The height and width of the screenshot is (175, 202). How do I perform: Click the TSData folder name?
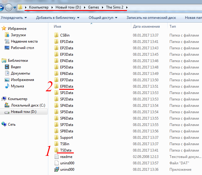coord(66,150)
